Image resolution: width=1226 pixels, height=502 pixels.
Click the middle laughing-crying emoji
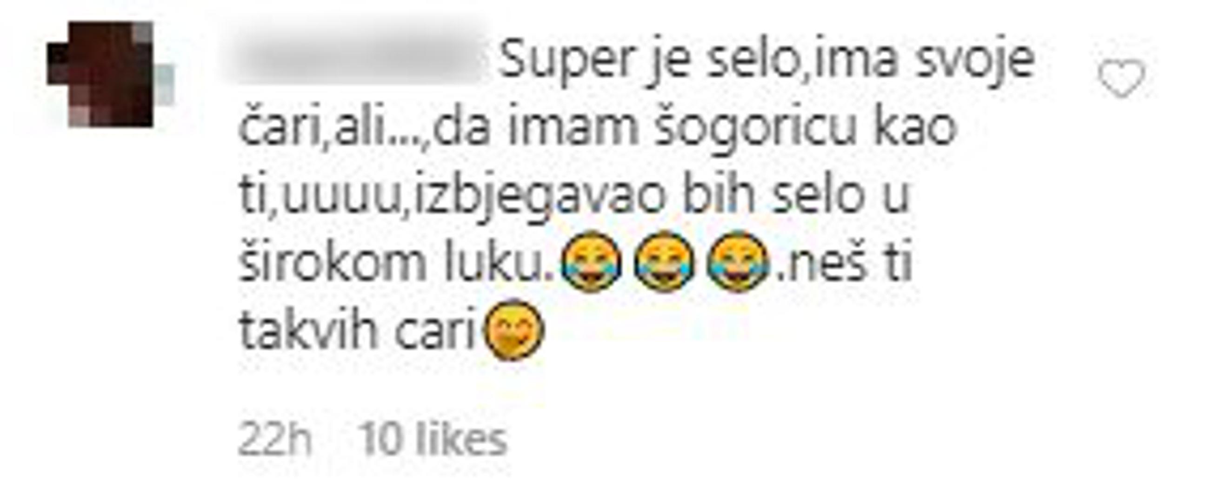tap(665, 261)
